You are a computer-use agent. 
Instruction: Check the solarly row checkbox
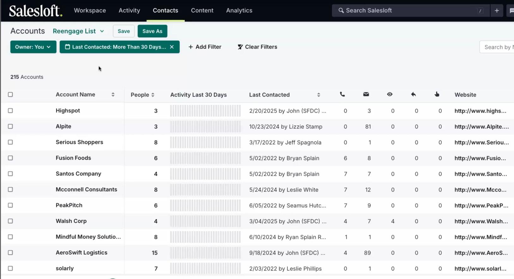point(10,268)
